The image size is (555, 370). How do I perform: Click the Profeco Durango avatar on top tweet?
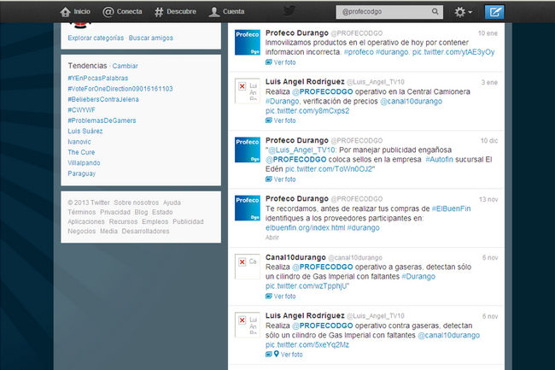[248, 40]
